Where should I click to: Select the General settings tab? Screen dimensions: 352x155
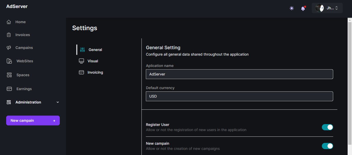point(95,50)
